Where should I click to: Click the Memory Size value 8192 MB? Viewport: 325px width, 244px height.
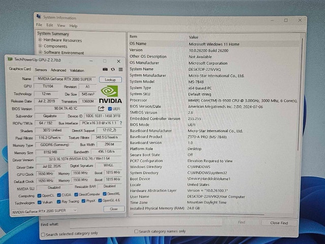click(x=50, y=152)
